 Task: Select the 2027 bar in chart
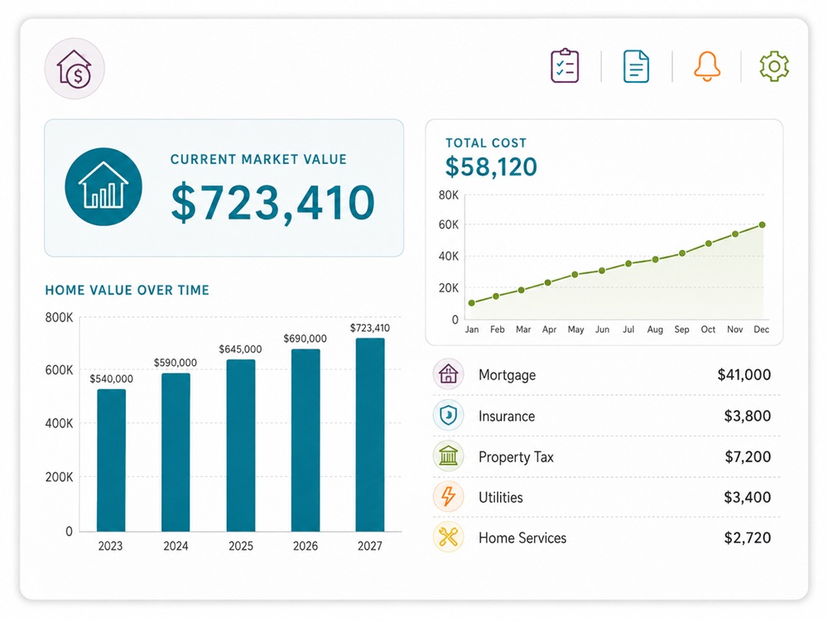click(370, 435)
